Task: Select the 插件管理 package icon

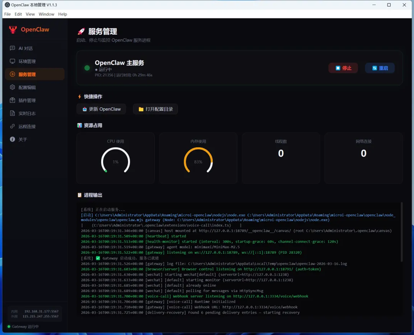Action: point(12,100)
